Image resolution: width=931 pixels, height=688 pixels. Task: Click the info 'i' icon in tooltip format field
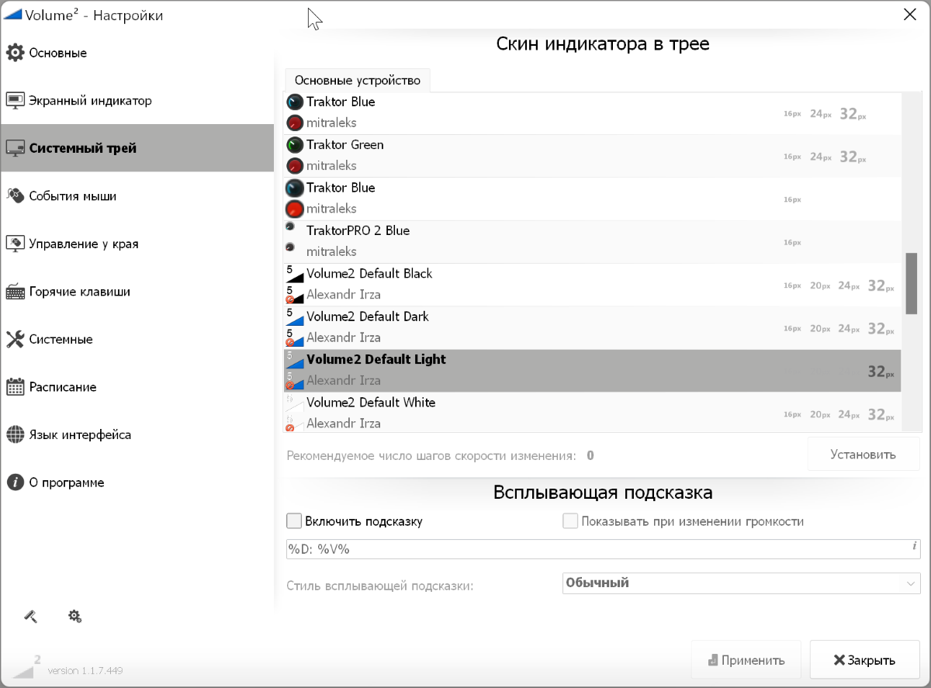914,546
